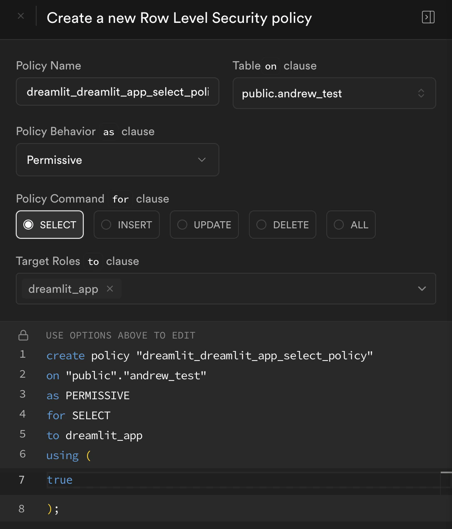The height and width of the screenshot is (529, 452).
Task: Close the Row Level Security policy dialog
Action: coord(21,16)
